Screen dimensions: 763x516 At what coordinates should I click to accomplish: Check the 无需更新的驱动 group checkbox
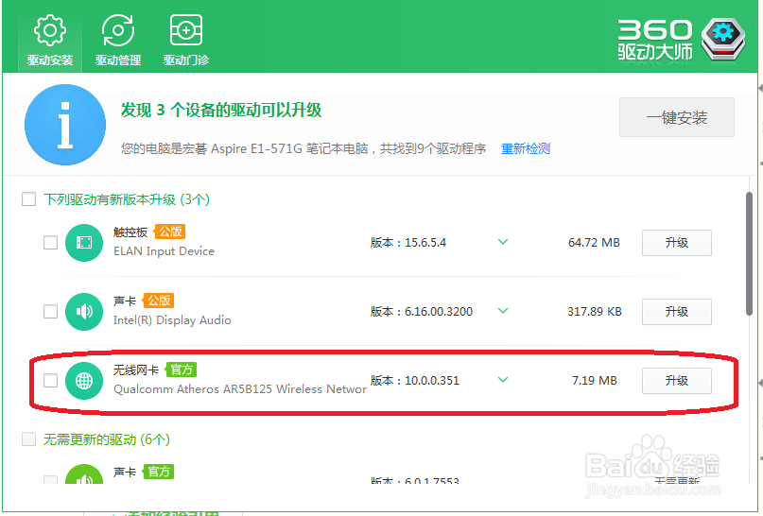(x=28, y=439)
